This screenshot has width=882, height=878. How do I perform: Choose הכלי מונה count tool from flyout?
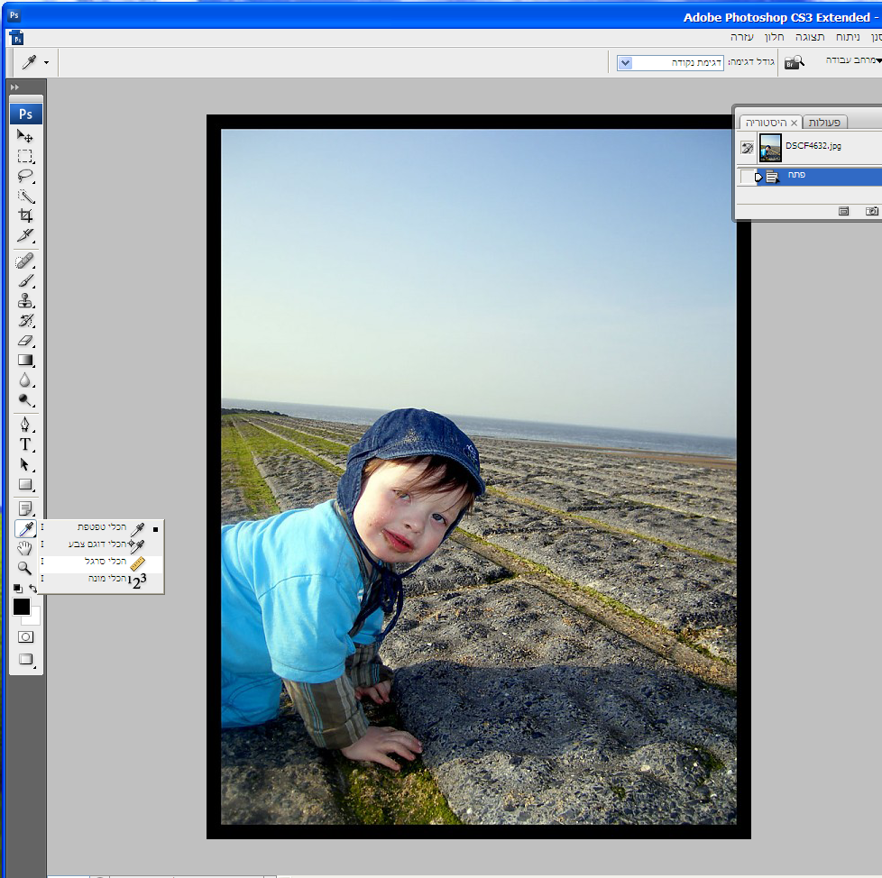coord(101,580)
